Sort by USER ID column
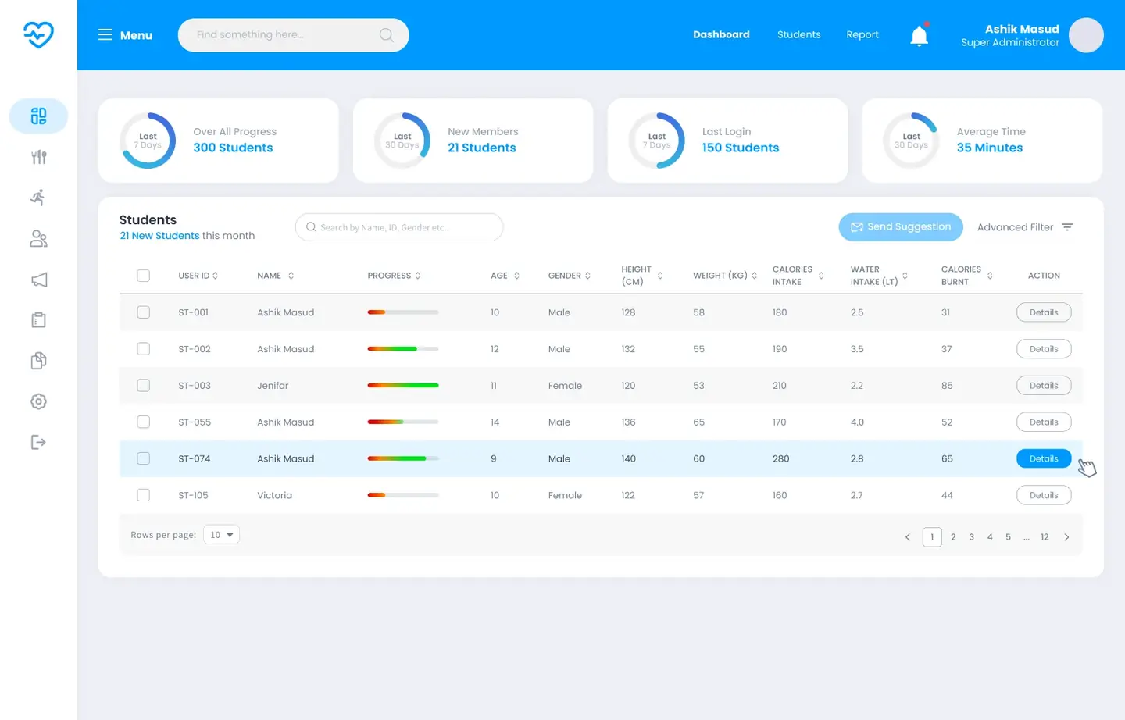This screenshot has height=720, width=1125. (198, 276)
